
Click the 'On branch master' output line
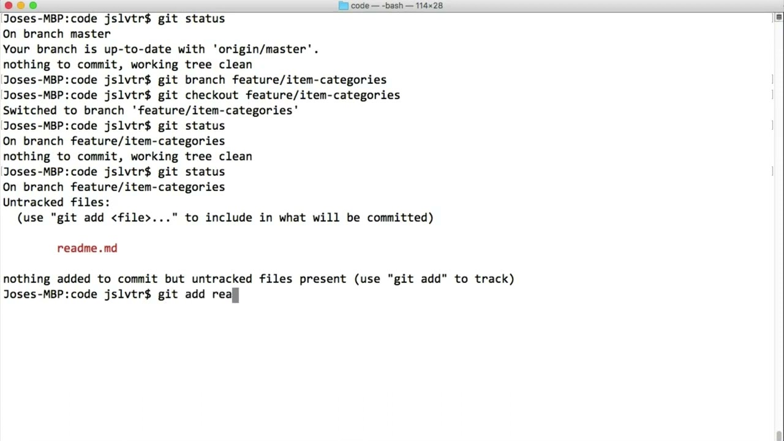click(x=56, y=34)
